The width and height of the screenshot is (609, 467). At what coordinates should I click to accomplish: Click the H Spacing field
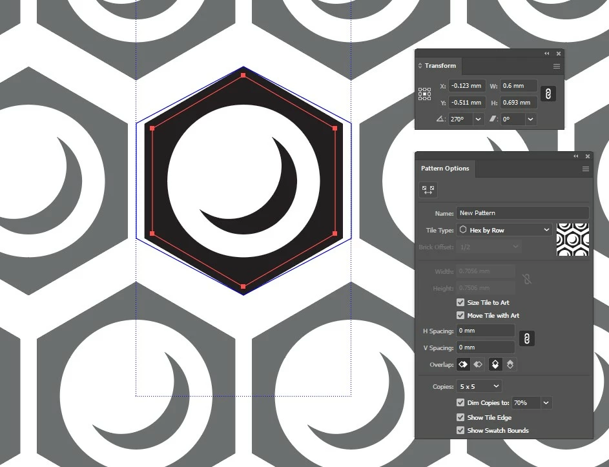[x=486, y=331]
